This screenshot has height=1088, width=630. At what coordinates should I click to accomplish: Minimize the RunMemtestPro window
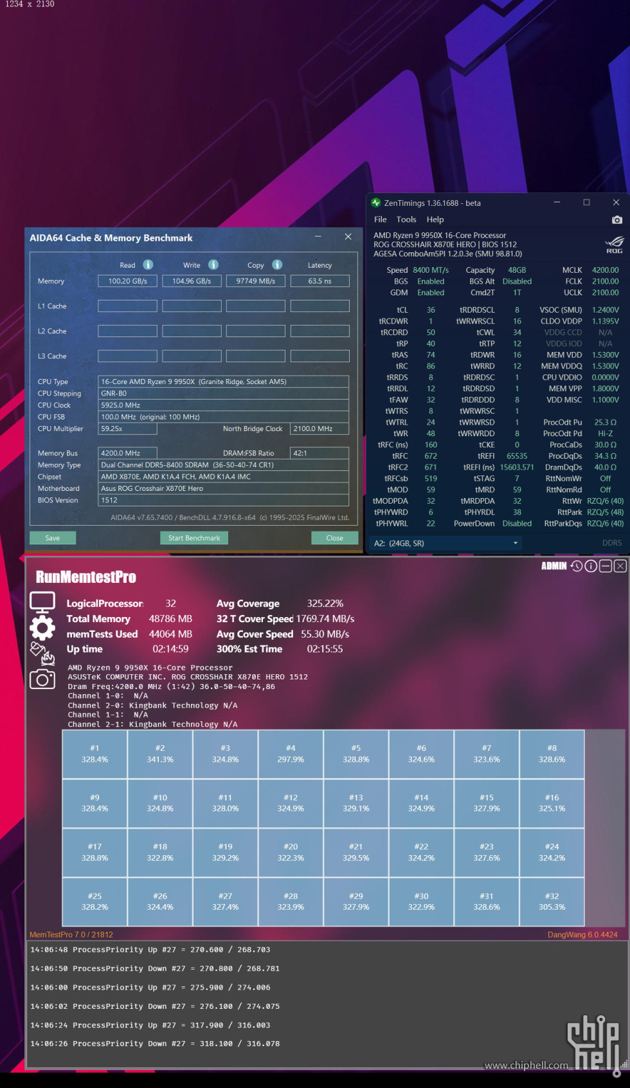coord(606,566)
